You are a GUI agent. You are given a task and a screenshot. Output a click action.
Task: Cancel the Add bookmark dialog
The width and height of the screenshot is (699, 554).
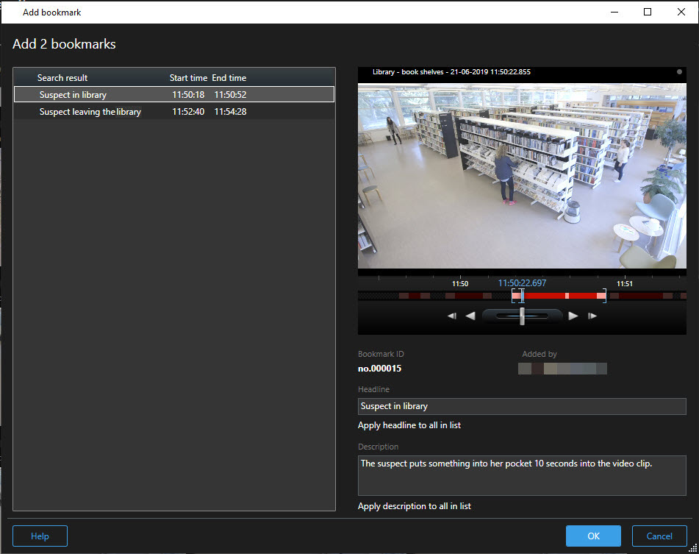pyautogui.click(x=659, y=536)
